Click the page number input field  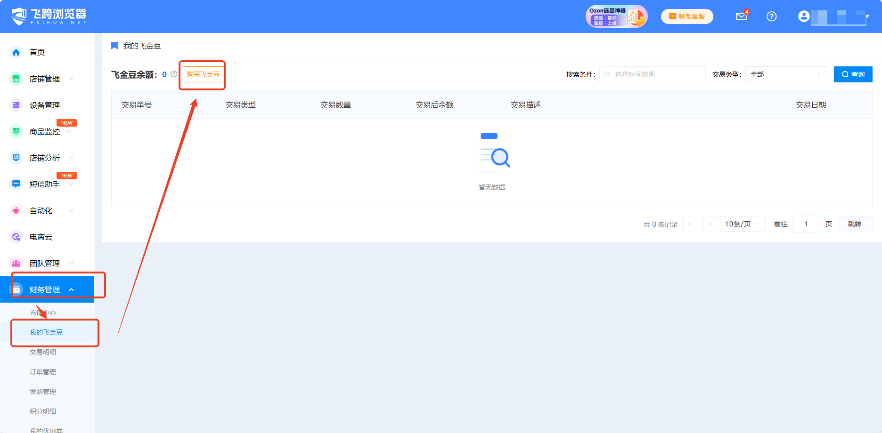pos(806,224)
